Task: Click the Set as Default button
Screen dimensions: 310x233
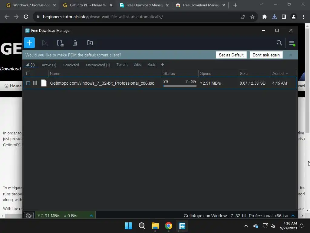Action: [x=231, y=55]
